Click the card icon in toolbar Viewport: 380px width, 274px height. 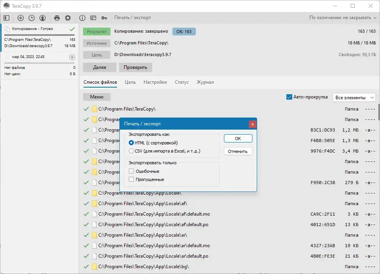tap(93, 18)
